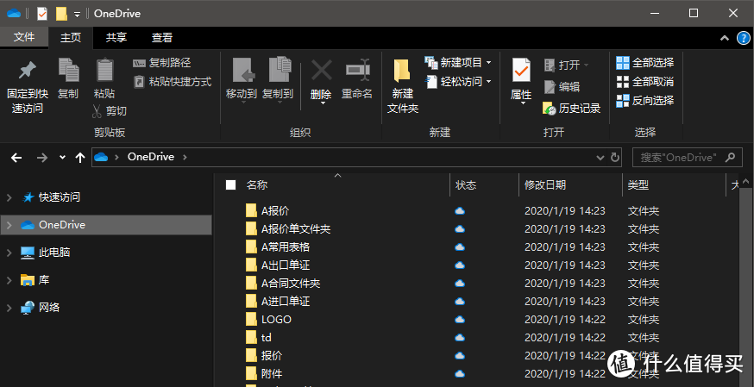The height and width of the screenshot is (387, 754).
Task: Sort by Date modified (修改日期) header
Action: 545,184
